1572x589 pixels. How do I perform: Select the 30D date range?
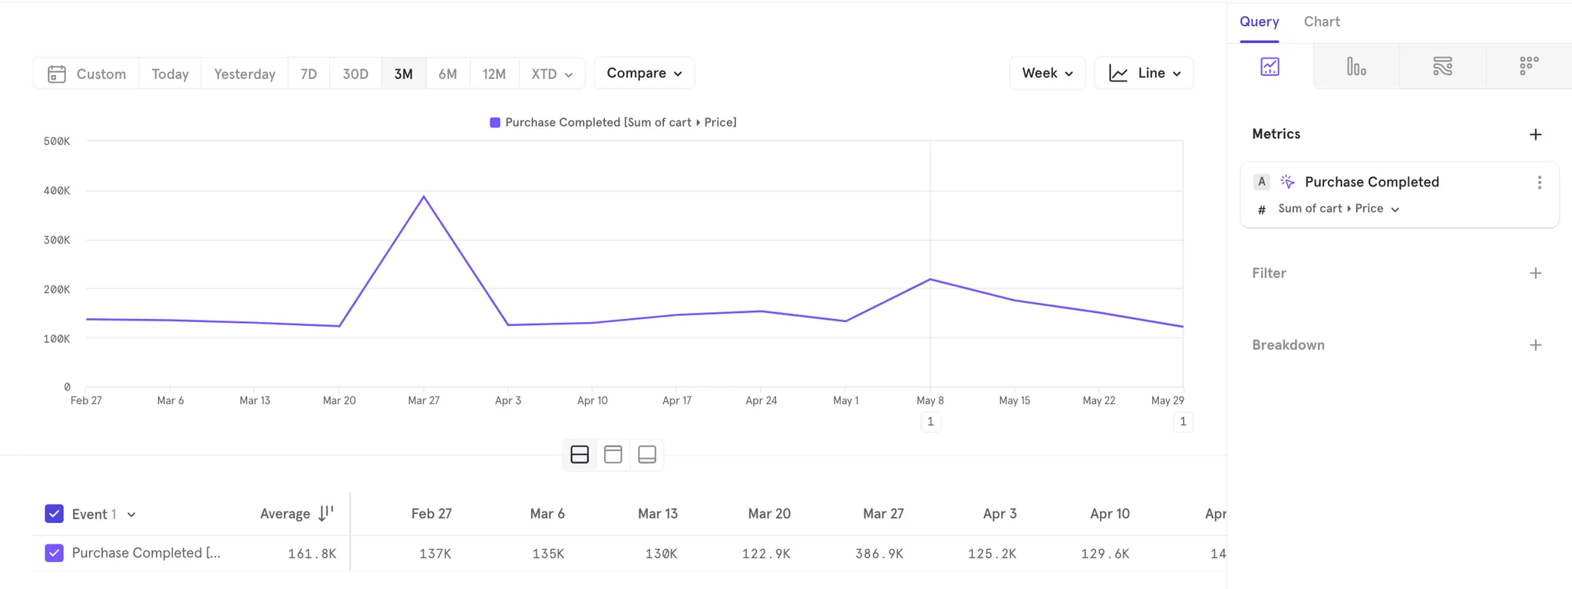(x=355, y=74)
